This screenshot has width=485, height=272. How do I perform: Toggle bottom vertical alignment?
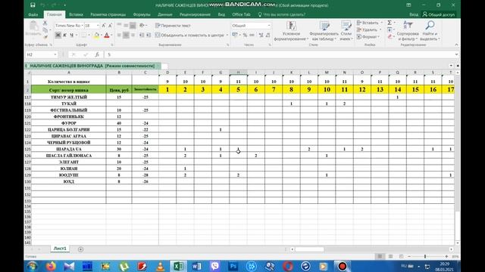pos(133,26)
